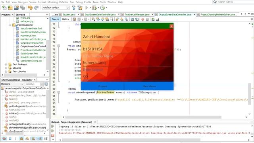Toggle Show Inner Classes filter in Navigator
This screenshot has height=143, width=254.
coord(27,139)
